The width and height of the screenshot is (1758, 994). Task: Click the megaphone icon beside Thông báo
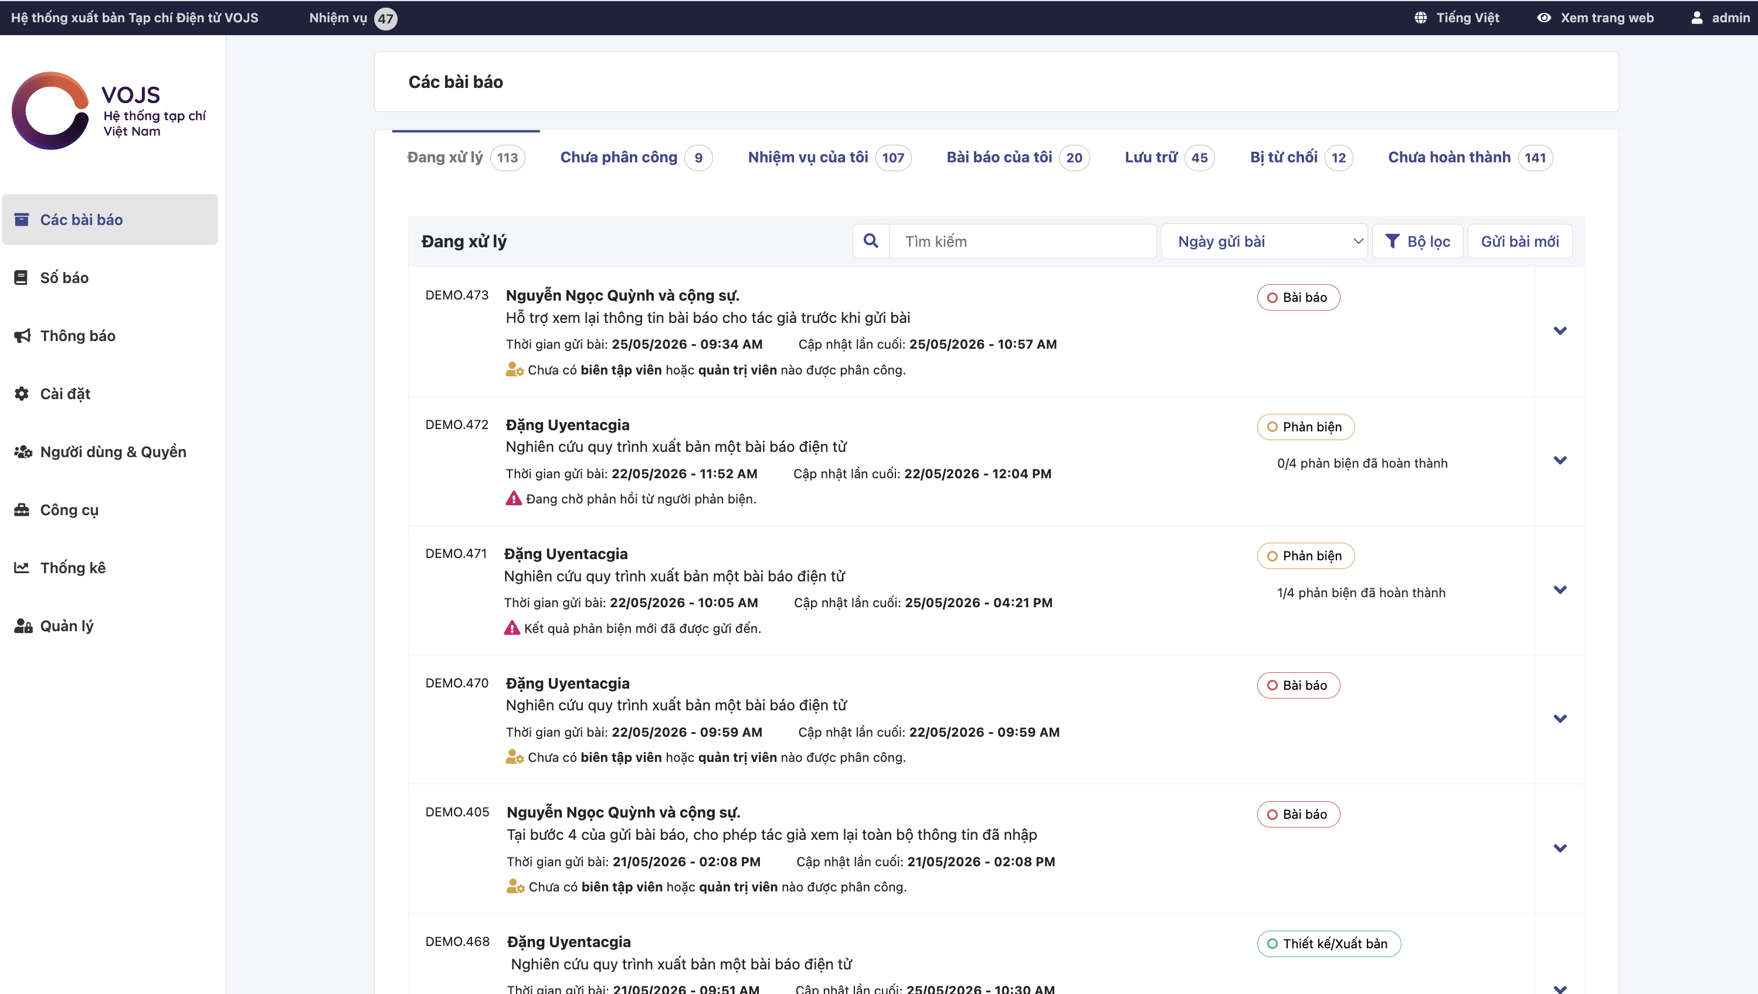point(22,335)
